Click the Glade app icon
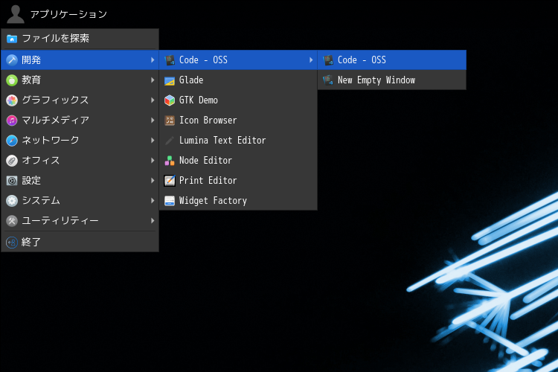This screenshot has width=558, height=372. pos(170,80)
